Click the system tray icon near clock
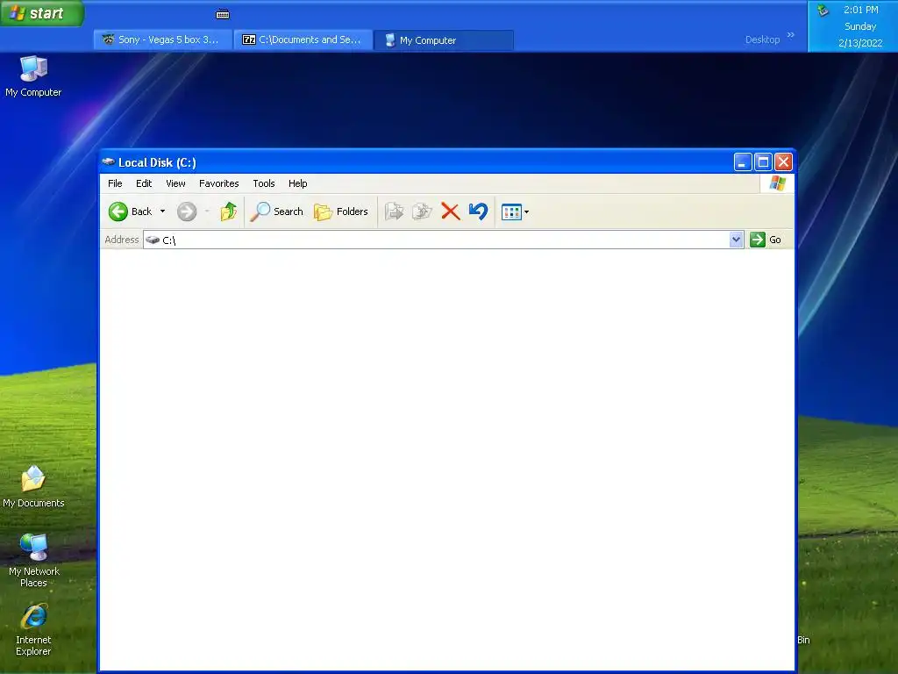 coord(823,10)
